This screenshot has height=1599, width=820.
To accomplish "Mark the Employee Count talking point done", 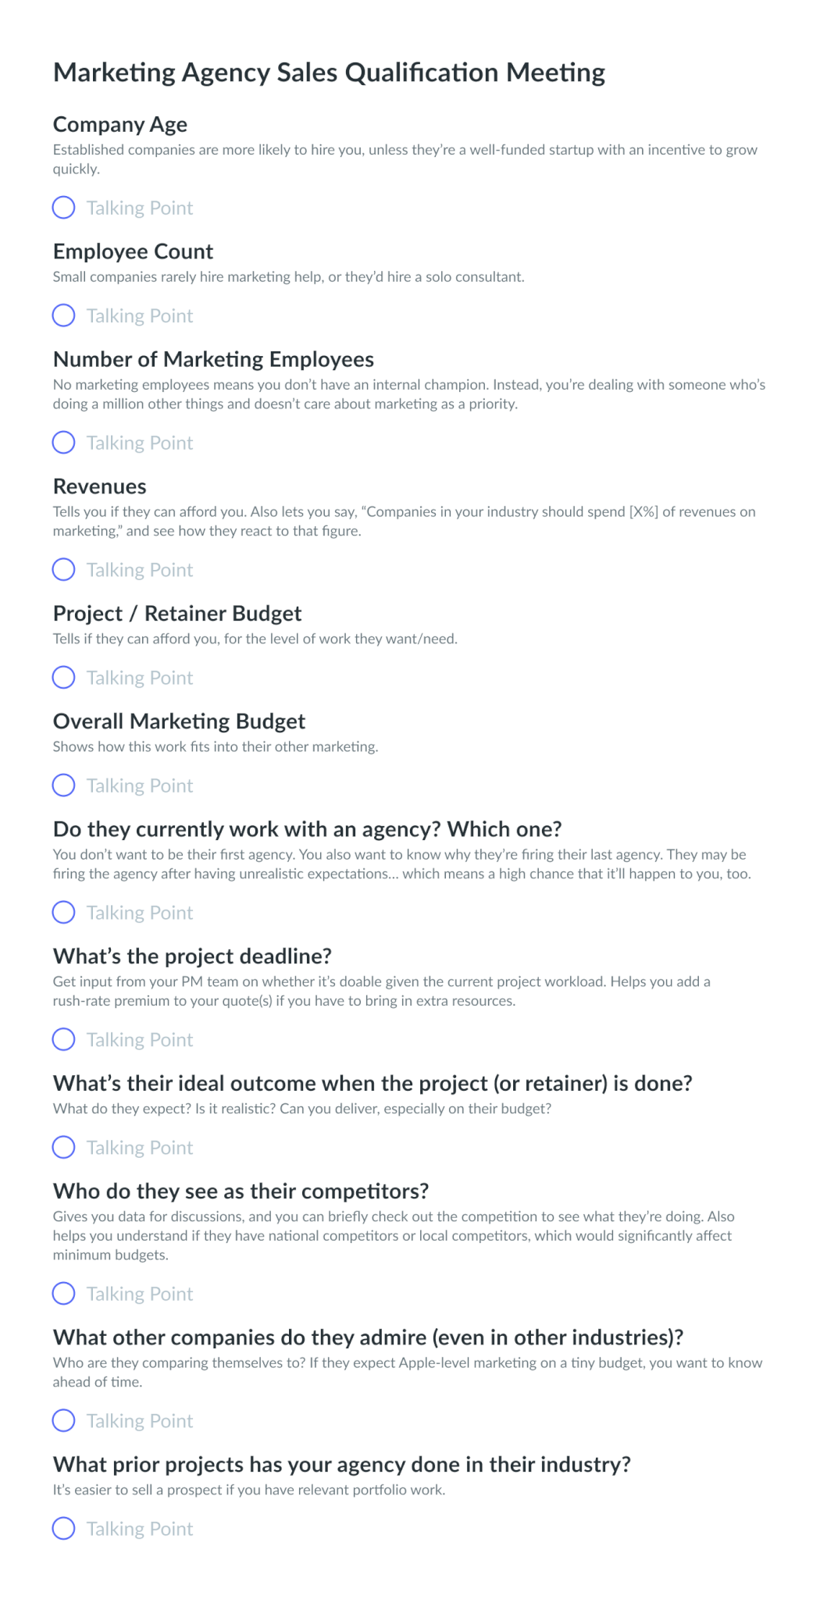I will tap(63, 315).
